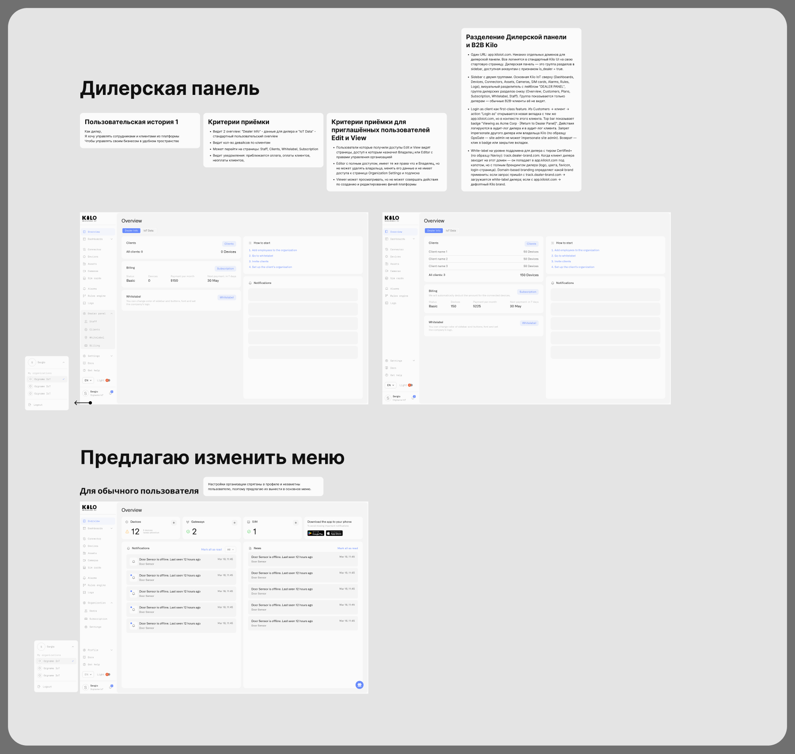
Task: Expand Dashboards chevron in empty-clients dealer mockup
Action: point(111,239)
